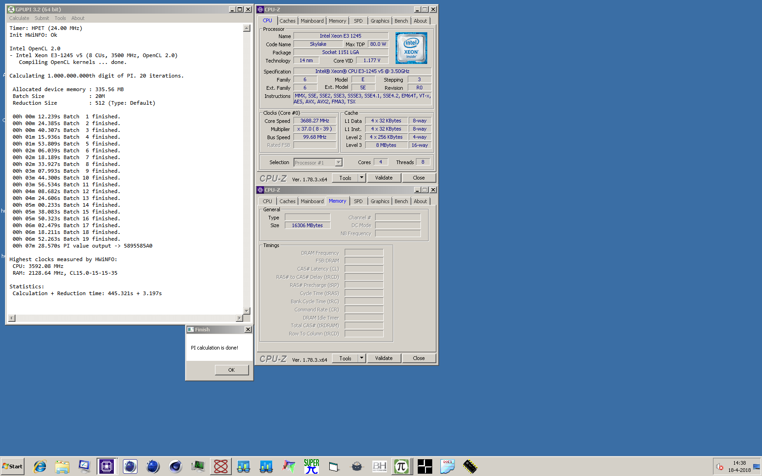This screenshot has width=762, height=476.
Task: Click the system clock showing 14:38
Action: pos(739,463)
